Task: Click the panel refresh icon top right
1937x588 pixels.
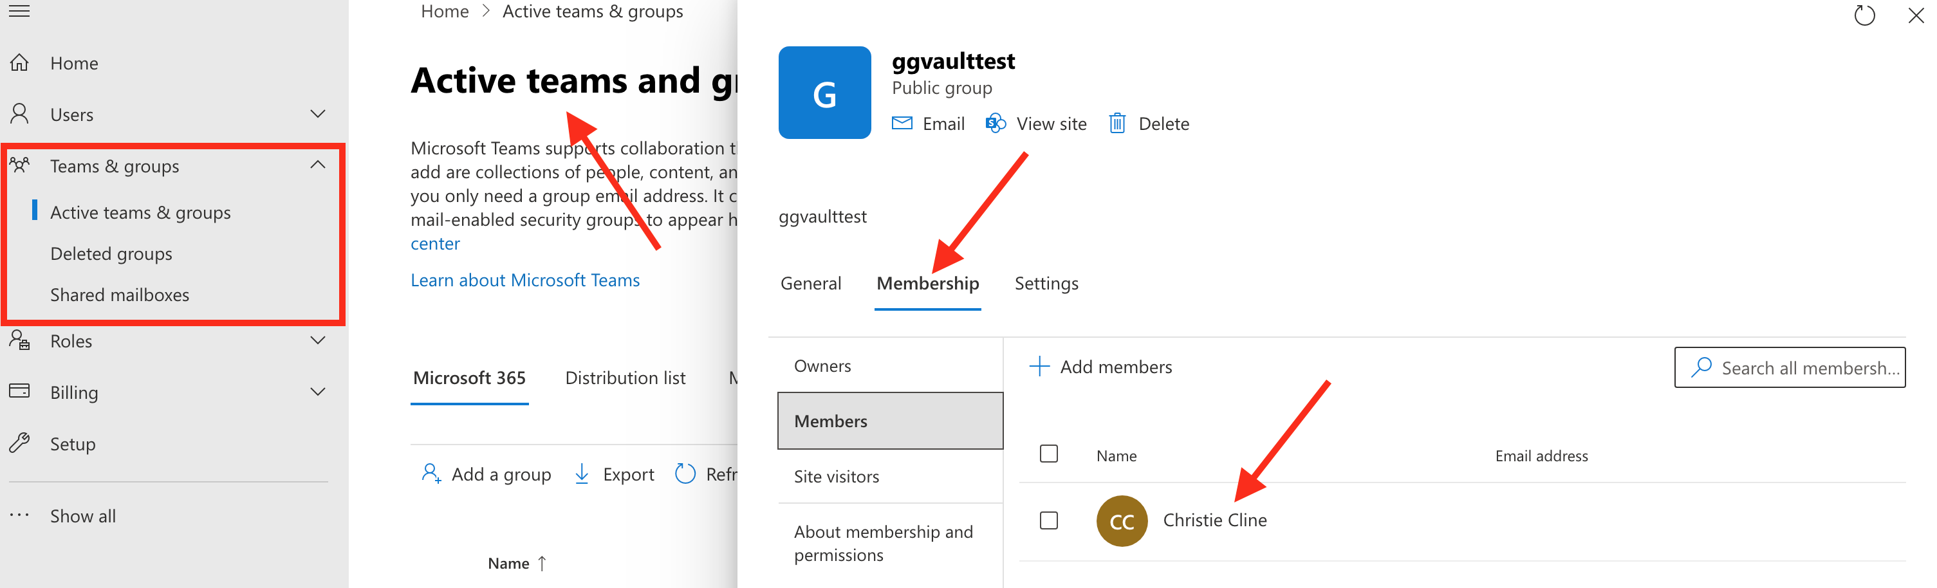Action: tap(1865, 15)
